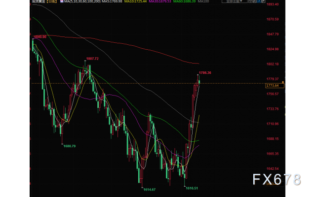Click the 1779.37 price axis value

[273, 79]
